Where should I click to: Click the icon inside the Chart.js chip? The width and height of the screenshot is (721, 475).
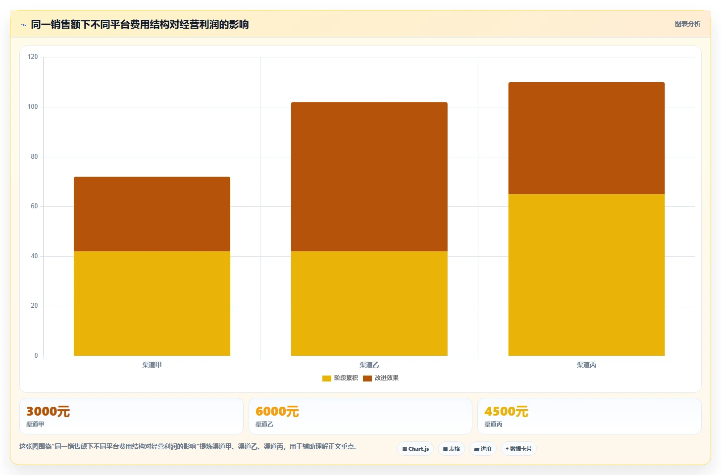click(405, 449)
